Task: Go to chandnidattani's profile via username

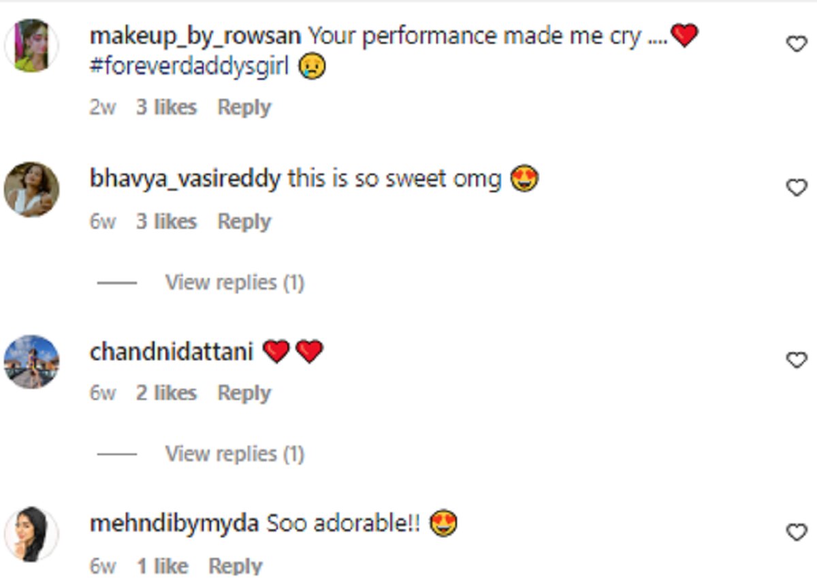Action: [171, 352]
